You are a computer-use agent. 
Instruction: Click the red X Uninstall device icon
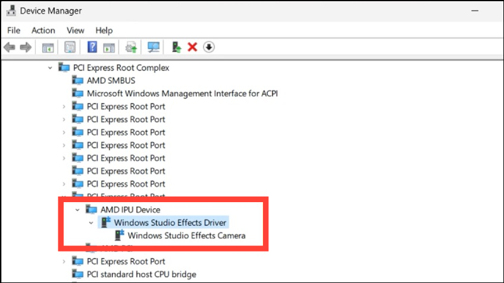[x=192, y=47]
